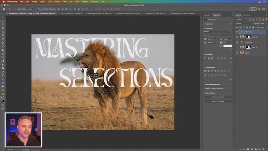
Task: Center text in Paragraph section
Action: pyautogui.click(x=209, y=58)
